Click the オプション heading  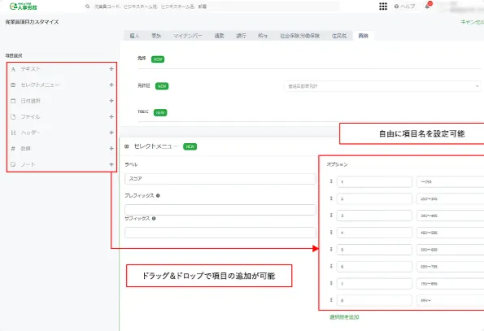(337, 165)
